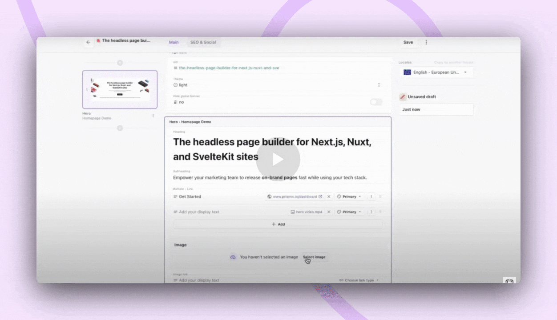Click the pencil icon beside Unsaved draft

click(403, 96)
